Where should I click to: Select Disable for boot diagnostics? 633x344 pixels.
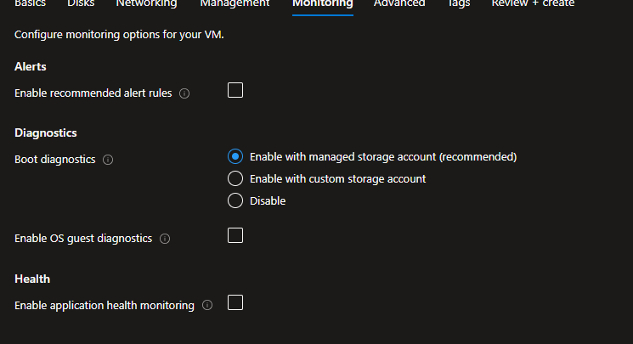236,200
